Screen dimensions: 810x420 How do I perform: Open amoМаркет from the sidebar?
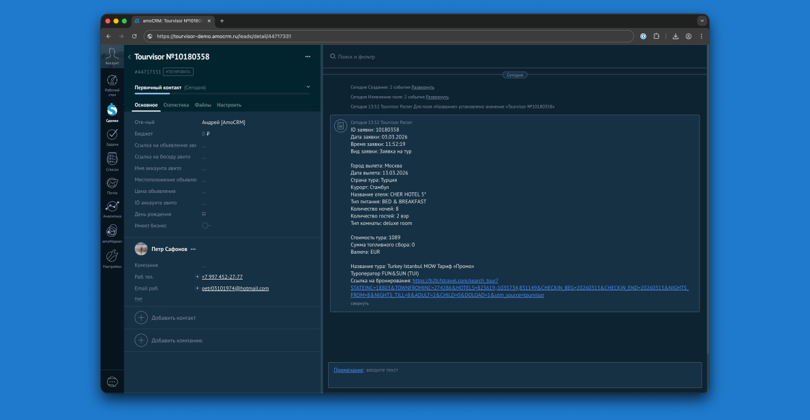pos(112,232)
